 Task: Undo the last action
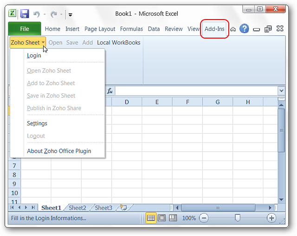point(37,14)
